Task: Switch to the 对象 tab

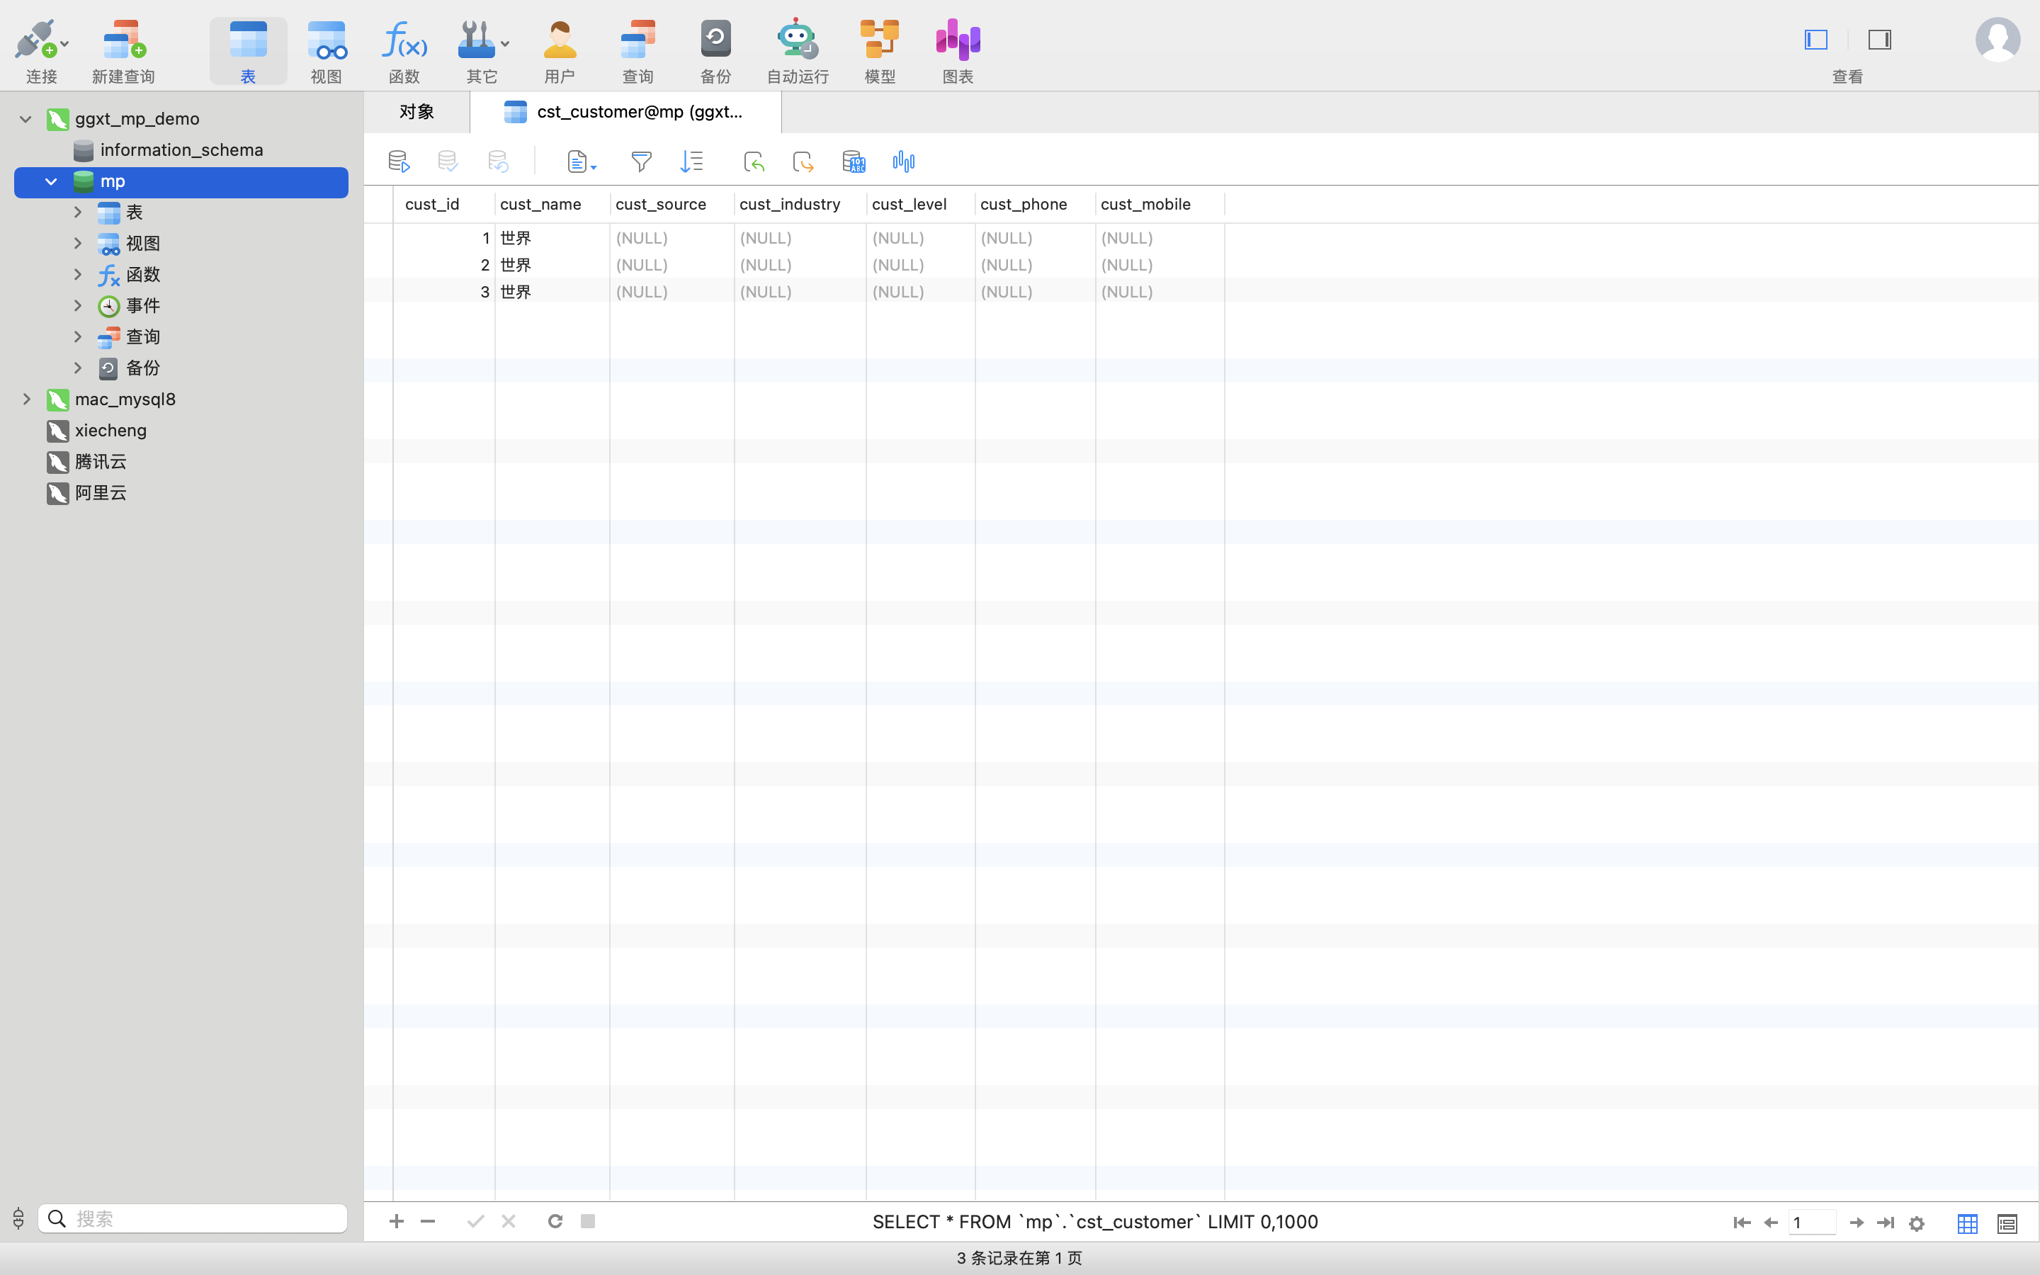Action: pyautogui.click(x=416, y=112)
